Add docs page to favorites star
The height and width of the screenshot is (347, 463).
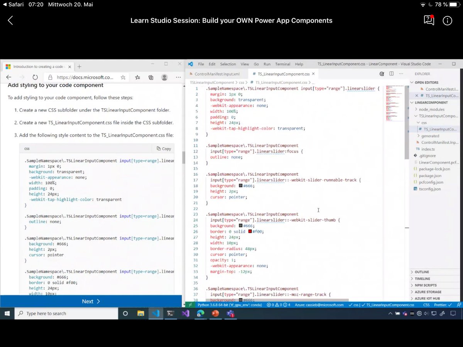pyautogui.click(x=123, y=77)
